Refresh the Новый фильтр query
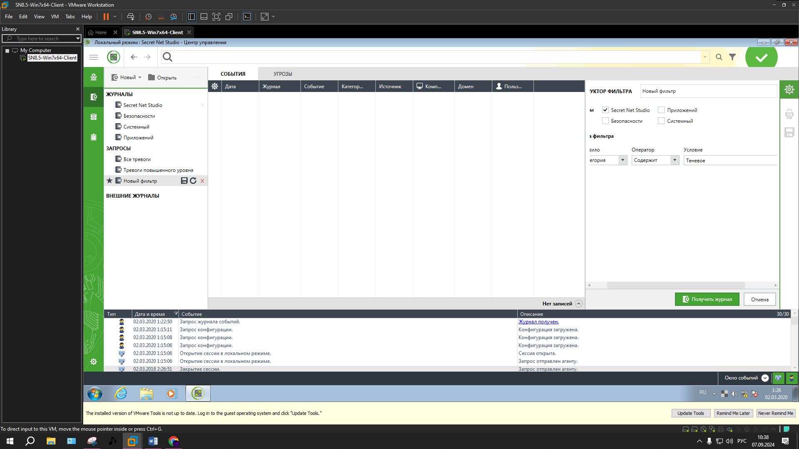The image size is (799, 449). click(x=193, y=181)
